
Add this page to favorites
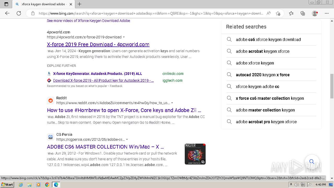(278, 13)
